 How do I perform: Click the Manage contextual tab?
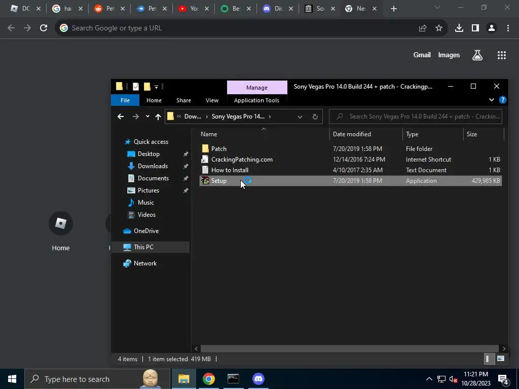click(257, 88)
